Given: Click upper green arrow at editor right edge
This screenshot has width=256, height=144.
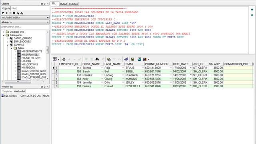Looking at the screenshot, I should tap(252, 10).
